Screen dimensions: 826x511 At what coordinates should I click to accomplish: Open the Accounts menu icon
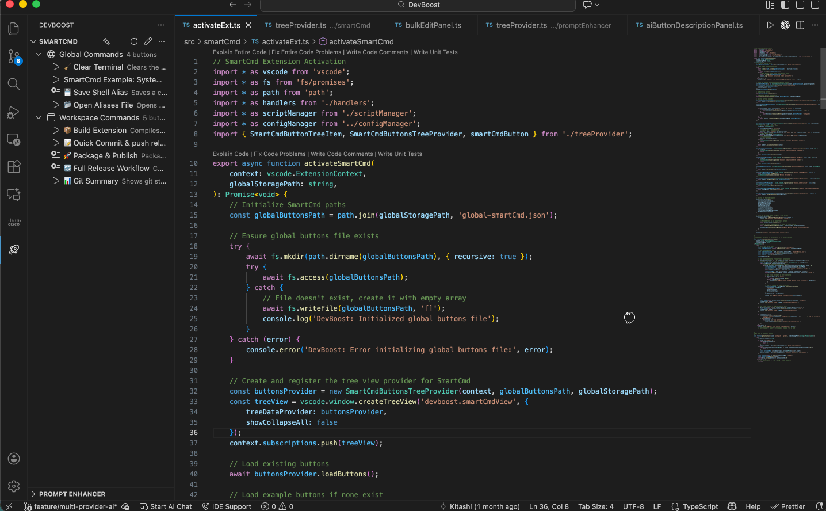coord(14,459)
